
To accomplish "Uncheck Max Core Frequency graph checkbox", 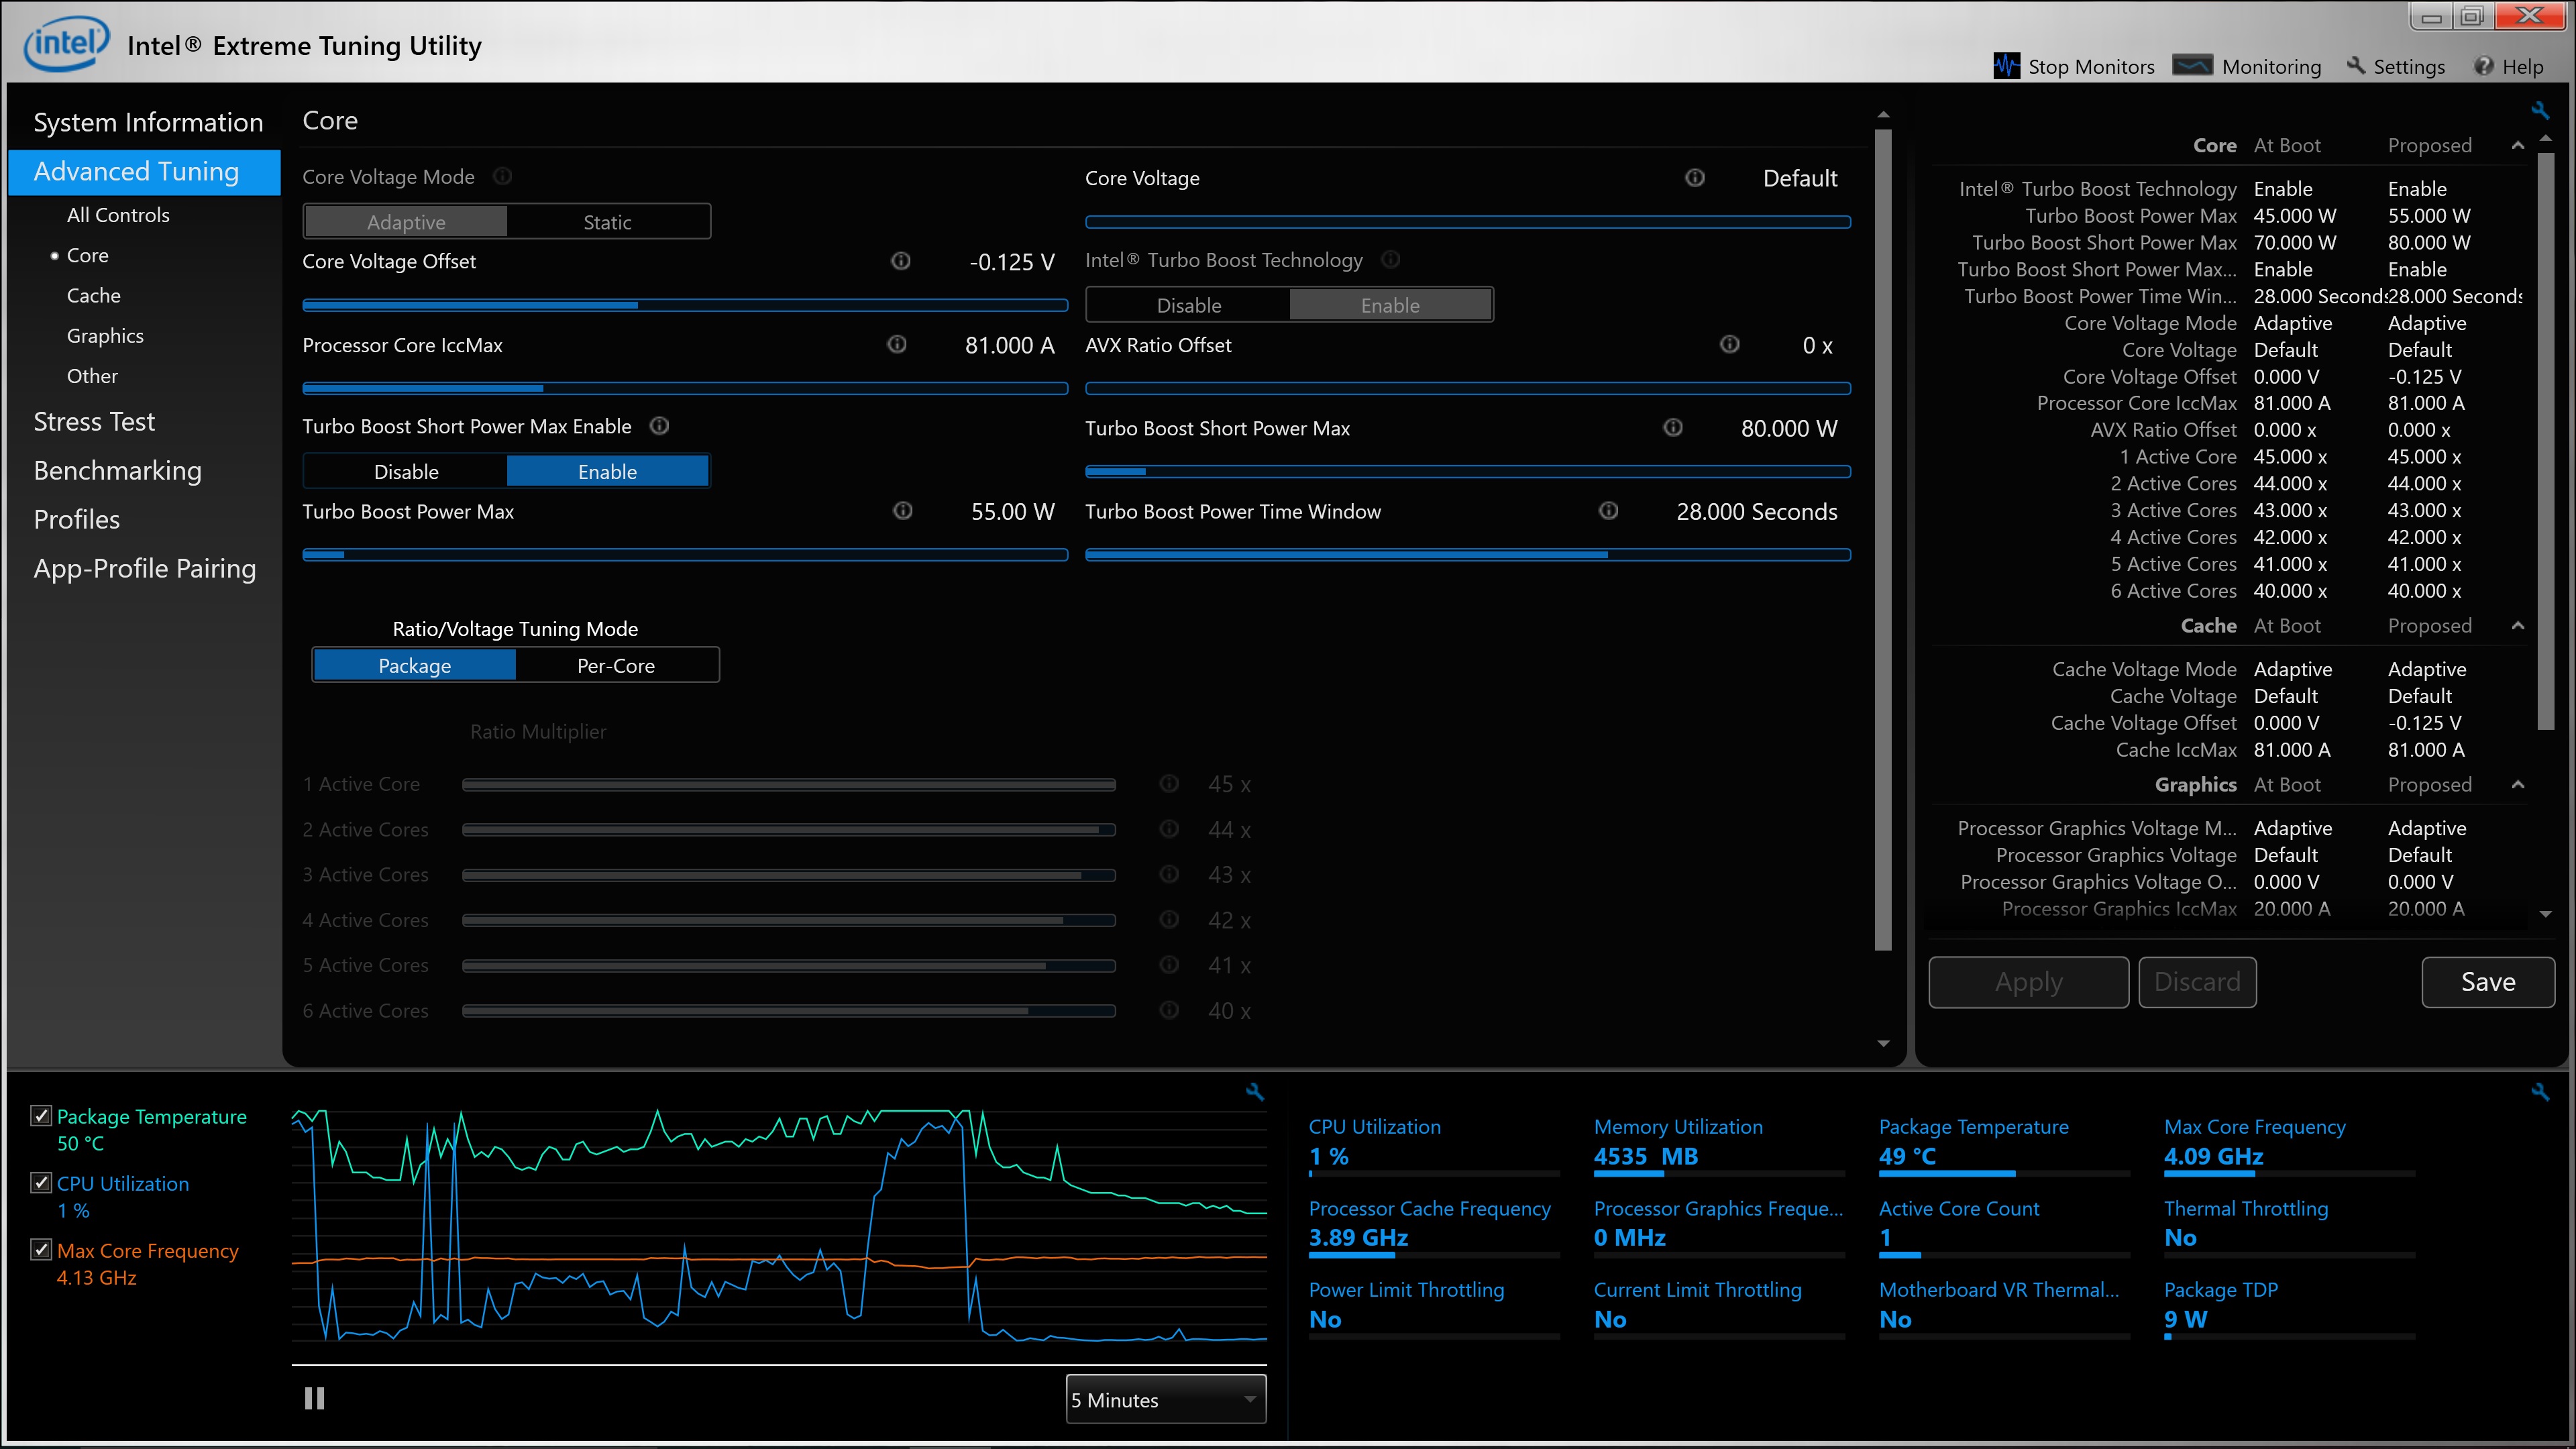I will [x=41, y=1250].
